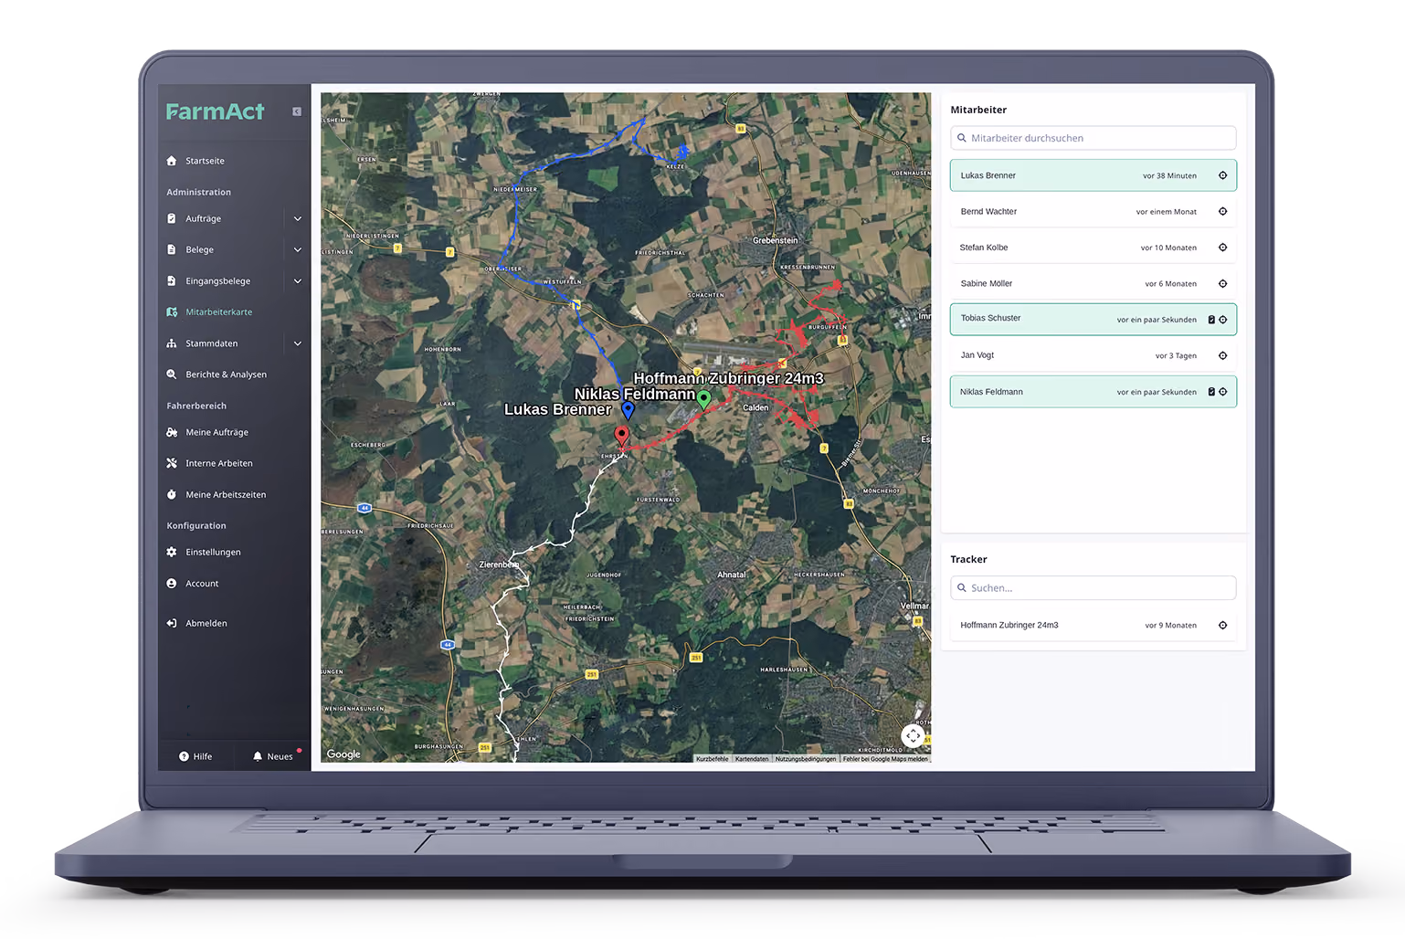Image resolution: width=1405 pixels, height=939 pixels.
Task: Locate Lukas Brenner with crosshair icon
Action: tap(1223, 176)
